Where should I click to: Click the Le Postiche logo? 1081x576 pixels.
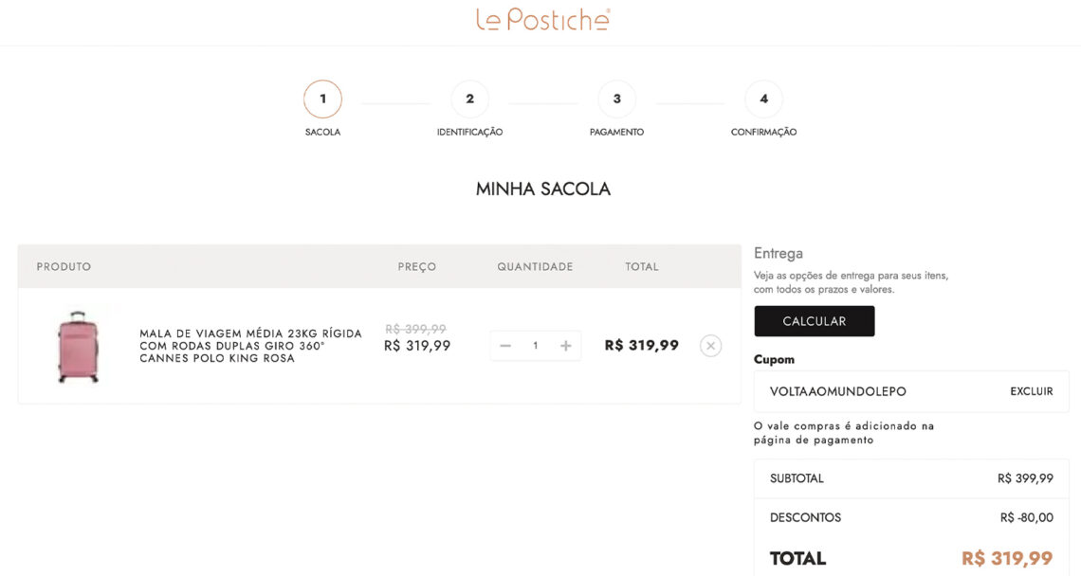pos(542,20)
